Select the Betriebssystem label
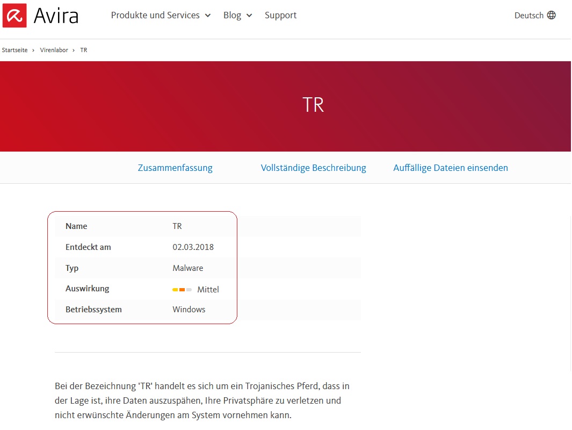Viewport: 572px width, 430px height. tap(94, 310)
